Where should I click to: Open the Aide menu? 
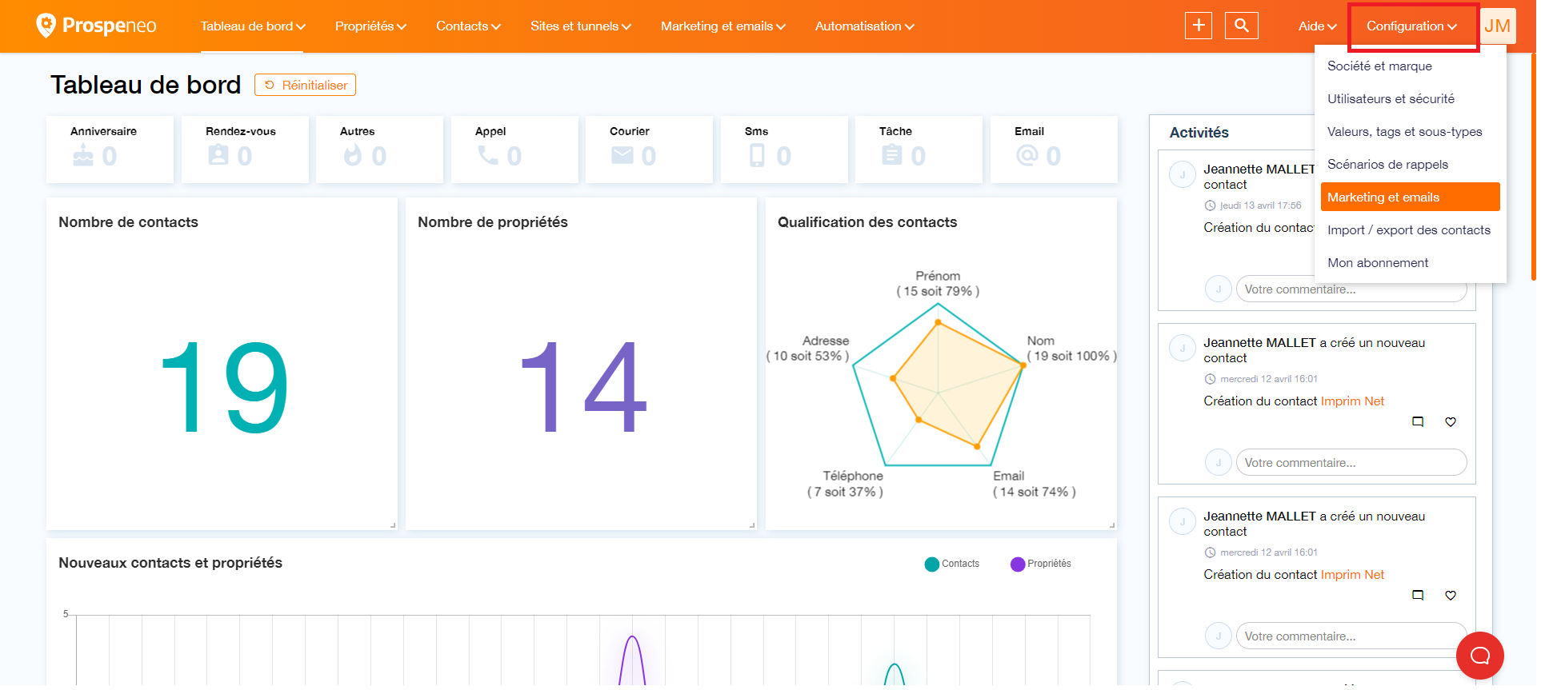coord(1317,26)
